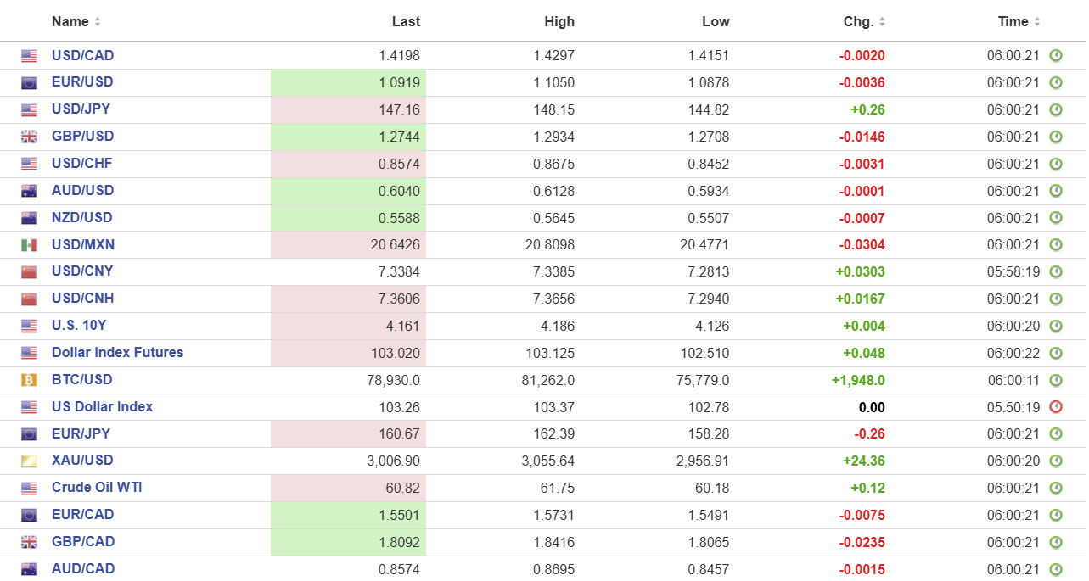Click the green clock icon in USD/CAD row
This screenshot has width=1089, height=581.
point(1056,56)
